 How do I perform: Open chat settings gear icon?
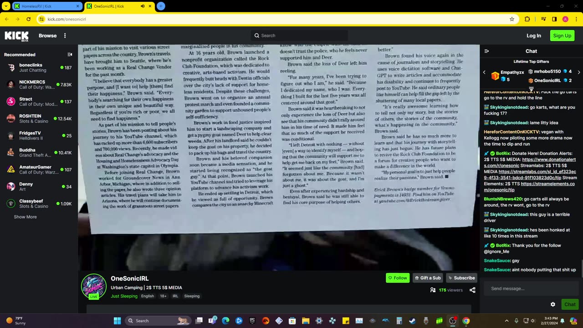coord(553,304)
